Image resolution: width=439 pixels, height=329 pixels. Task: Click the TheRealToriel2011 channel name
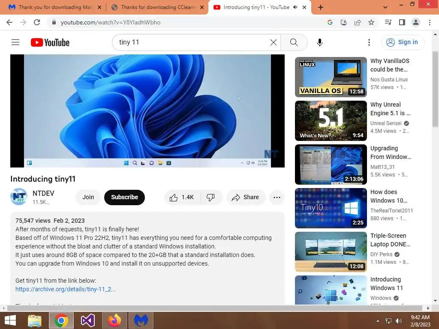click(x=391, y=210)
